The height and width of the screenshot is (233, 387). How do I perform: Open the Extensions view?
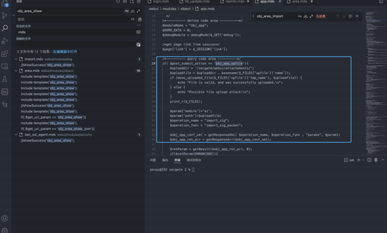click(x=5, y=54)
